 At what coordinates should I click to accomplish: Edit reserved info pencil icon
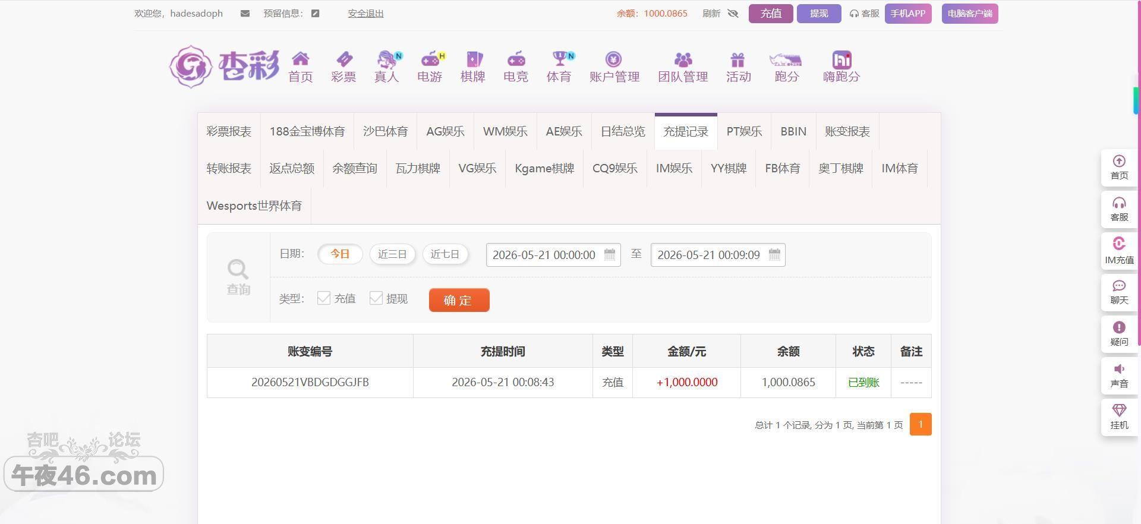pyautogui.click(x=316, y=14)
